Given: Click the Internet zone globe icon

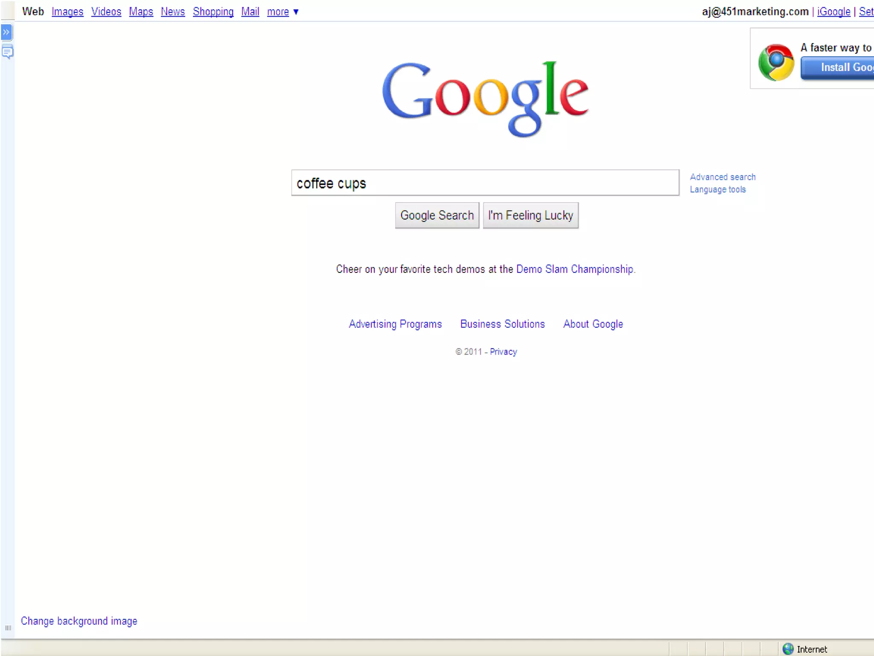Looking at the screenshot, I should pyautogui.click(x=788, y=649).
